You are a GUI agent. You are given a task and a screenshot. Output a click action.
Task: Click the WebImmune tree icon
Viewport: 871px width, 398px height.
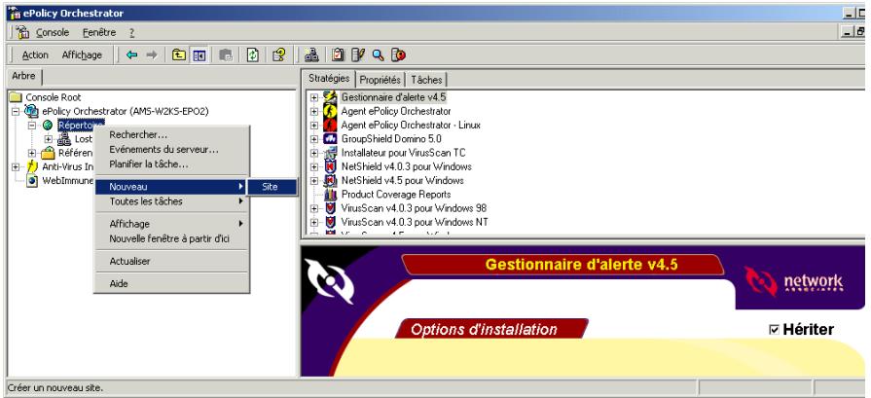coord(33,180)
